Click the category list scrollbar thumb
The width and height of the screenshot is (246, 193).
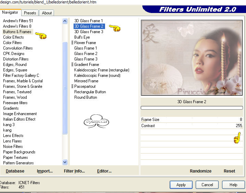pos(65,88)
